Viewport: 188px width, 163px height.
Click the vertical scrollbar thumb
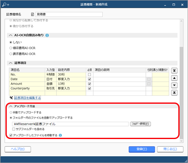pos(181,92)
